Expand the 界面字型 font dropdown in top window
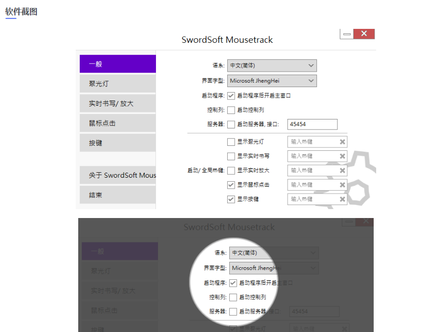The width and height of the screenshot is (423, 332). tap(272, 81)
